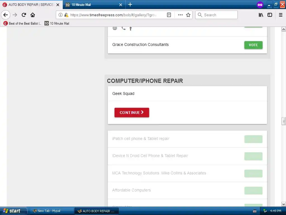This screenshot has width=286, height=215.
Task: Vote for Grace Construction Consultants
Action: coord(253,45)
